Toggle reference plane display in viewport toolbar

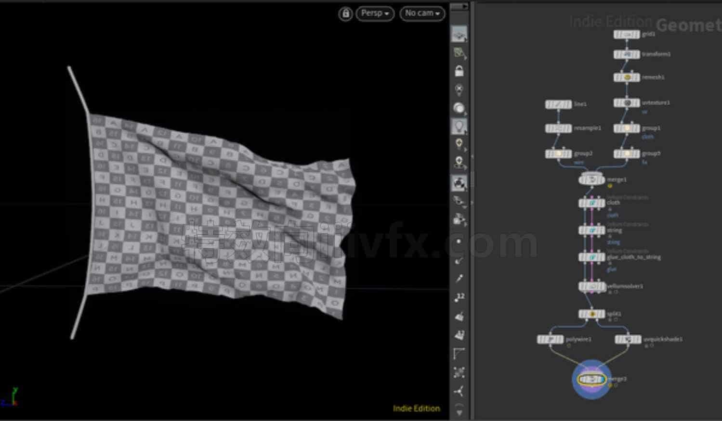[x=459, y=34]
